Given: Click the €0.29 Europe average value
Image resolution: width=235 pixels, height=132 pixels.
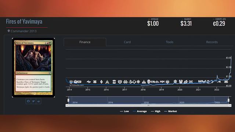Looking at the screenshot, I should (219, 23).
